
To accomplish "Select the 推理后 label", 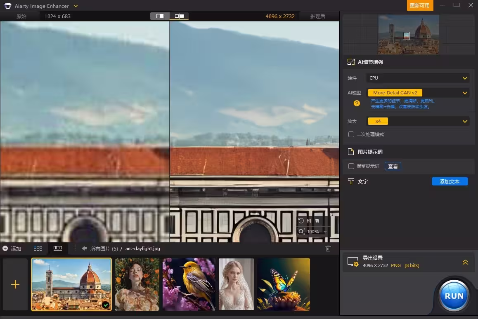I will click(x=318, y=16).
